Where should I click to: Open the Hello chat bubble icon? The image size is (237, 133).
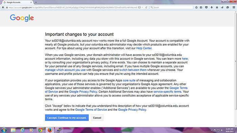click(x=228, y=7)
